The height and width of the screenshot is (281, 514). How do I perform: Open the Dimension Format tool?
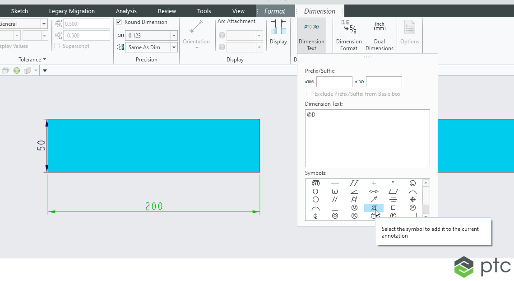(349, 35)
